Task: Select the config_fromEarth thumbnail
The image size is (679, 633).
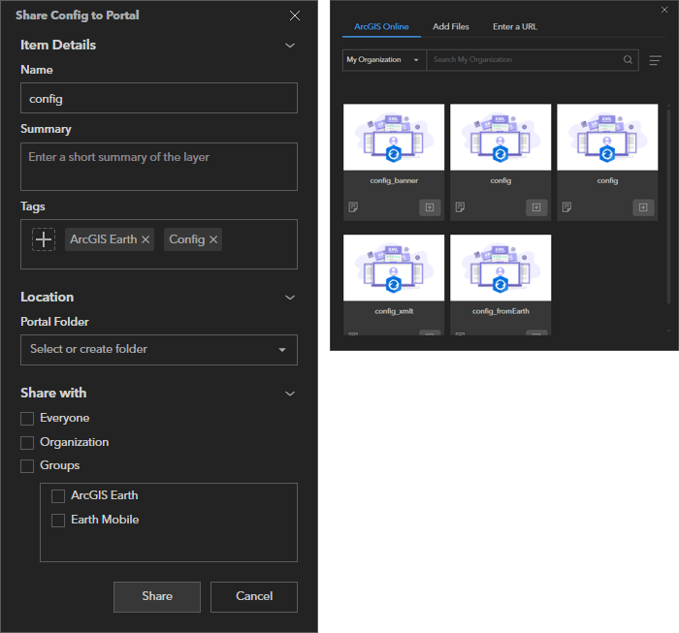Action: click(x=501, y=268)
